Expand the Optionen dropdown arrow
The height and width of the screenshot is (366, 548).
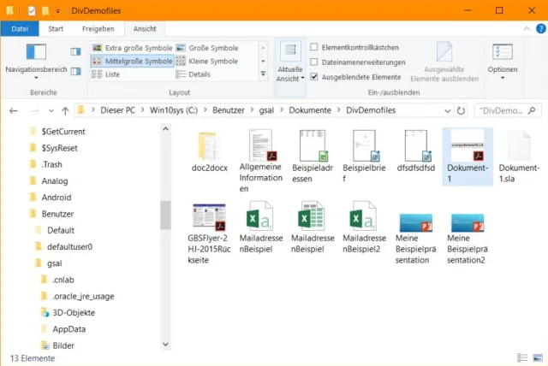[x=502, y=79]
